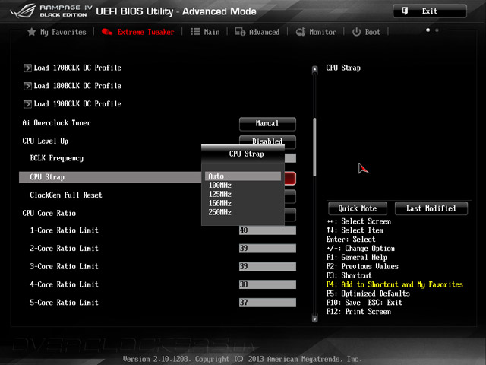Select Load 180BCLK OC Profile entry
This screenshot has height=365, width=486.
coord(77,86)
